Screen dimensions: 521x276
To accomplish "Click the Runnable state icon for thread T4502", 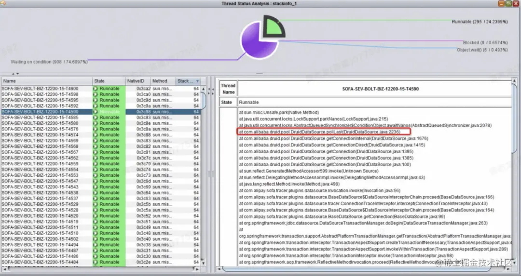I will pyautogui.click(x=96, y=239).
